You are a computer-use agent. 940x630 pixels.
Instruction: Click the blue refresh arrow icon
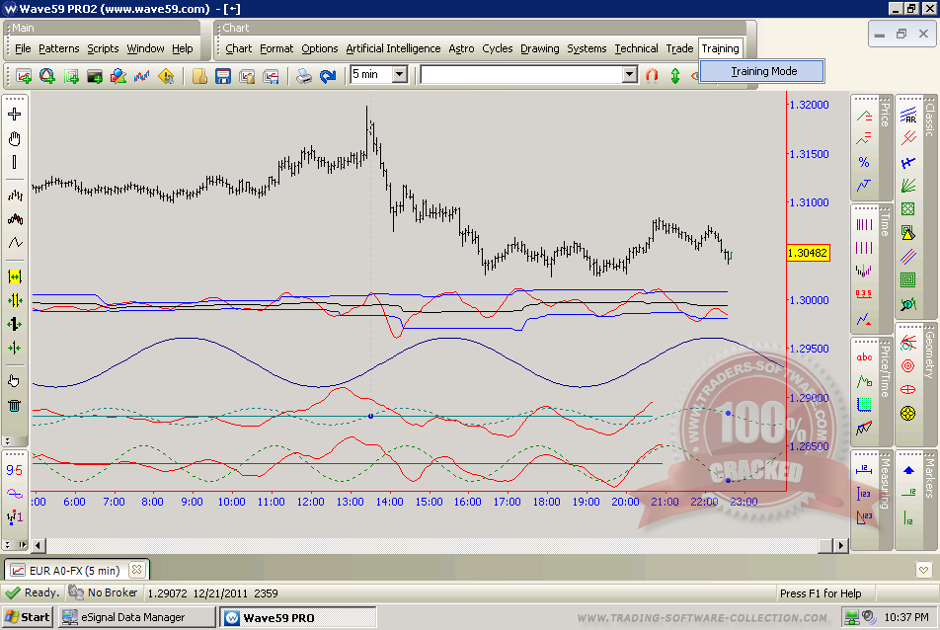tap(328, 75)
